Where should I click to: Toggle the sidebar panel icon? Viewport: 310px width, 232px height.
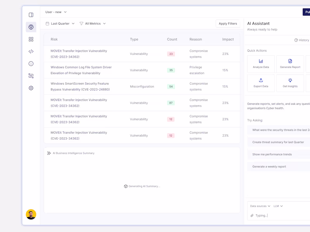pos(31,15)
